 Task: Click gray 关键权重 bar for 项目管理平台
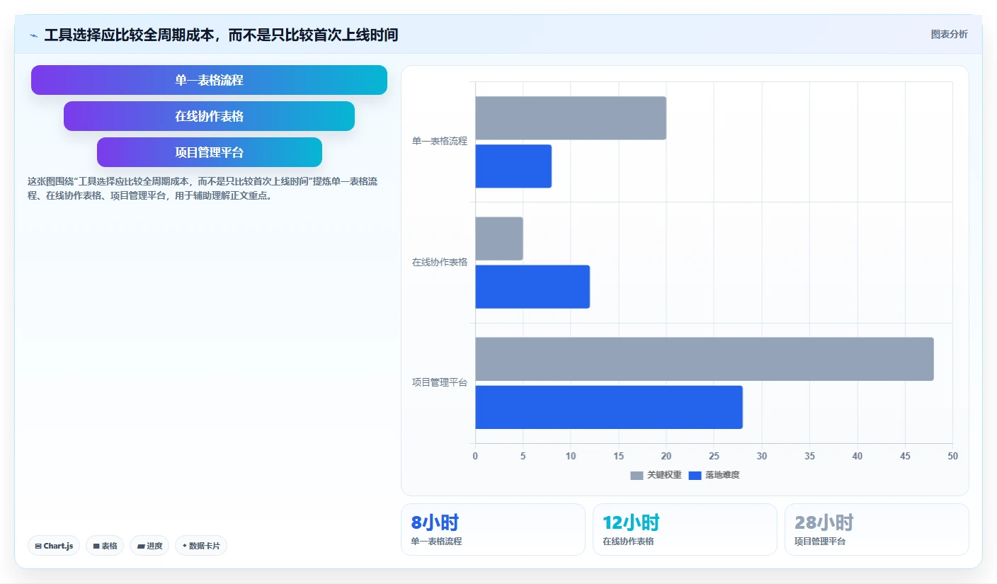pos(705,359)
